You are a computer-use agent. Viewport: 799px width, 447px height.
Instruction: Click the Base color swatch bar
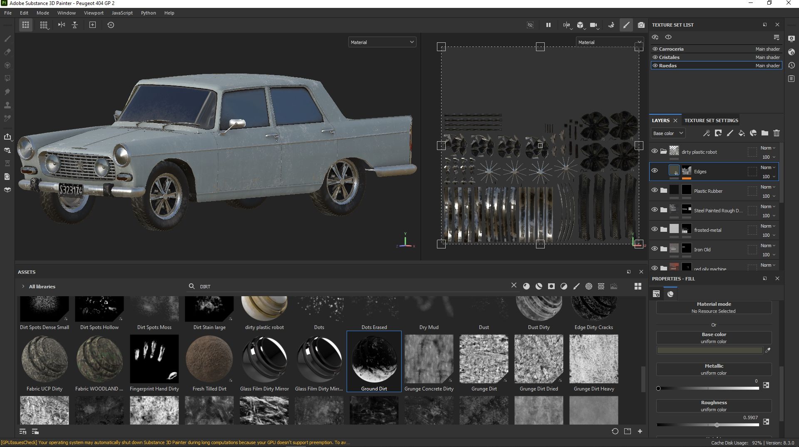[x=710, y=350]
